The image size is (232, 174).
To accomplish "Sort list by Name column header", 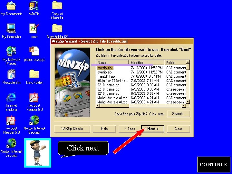I will tap(112, 63).
